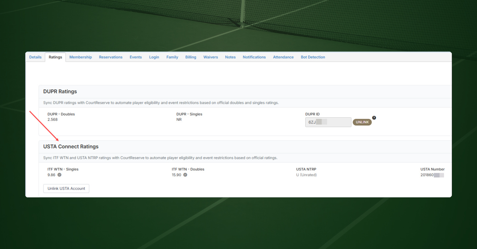Open the Login tab
Screen dimensions: 477x249
154,57
